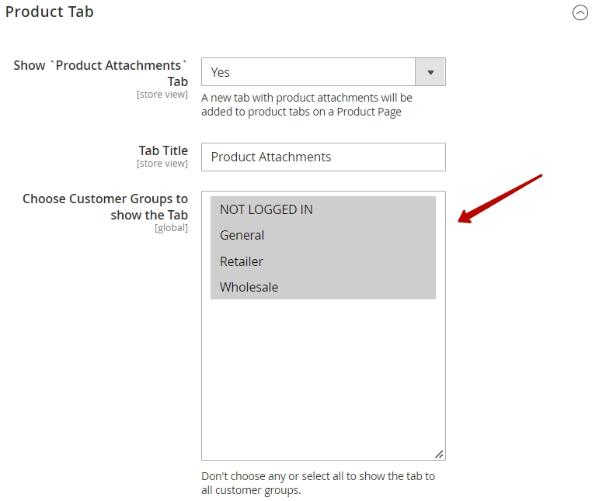592x501 pixels.
Task: Click the arrow button on Yes select
Action: pyautogui.click(x=430, y=72)
